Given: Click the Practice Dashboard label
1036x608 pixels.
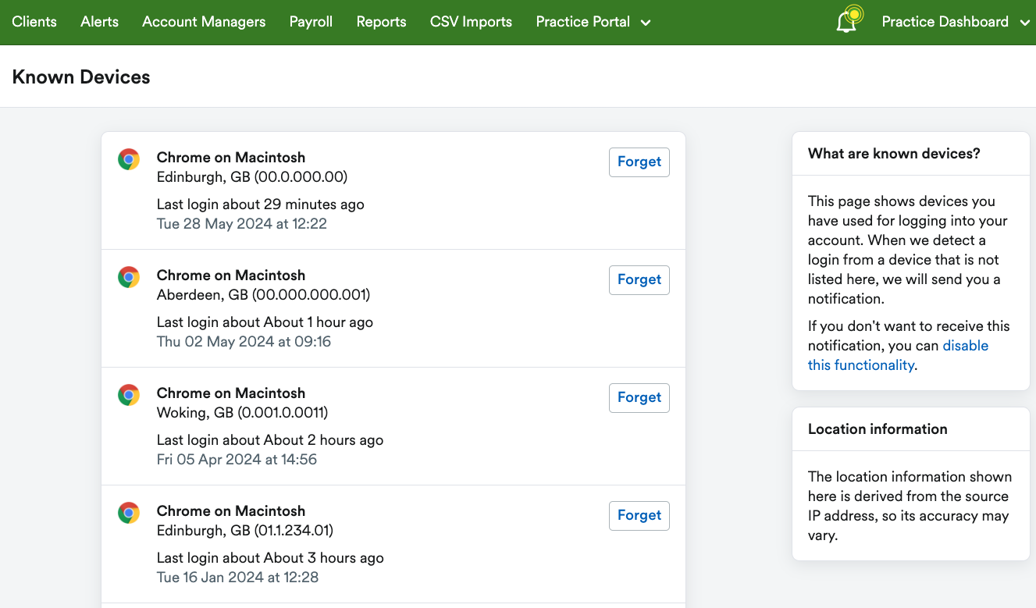Looking at the screenshot, I should (945, 22).
